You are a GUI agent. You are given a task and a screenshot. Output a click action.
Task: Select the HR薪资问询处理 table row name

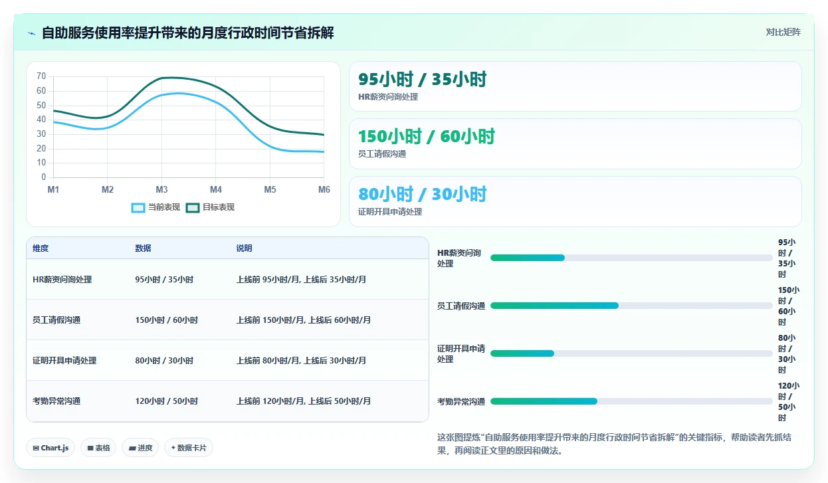coord(62,280)
